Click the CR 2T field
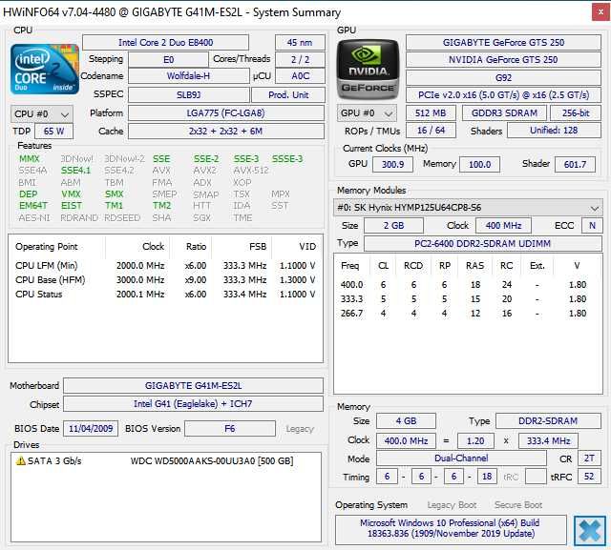 click(589, 458)
